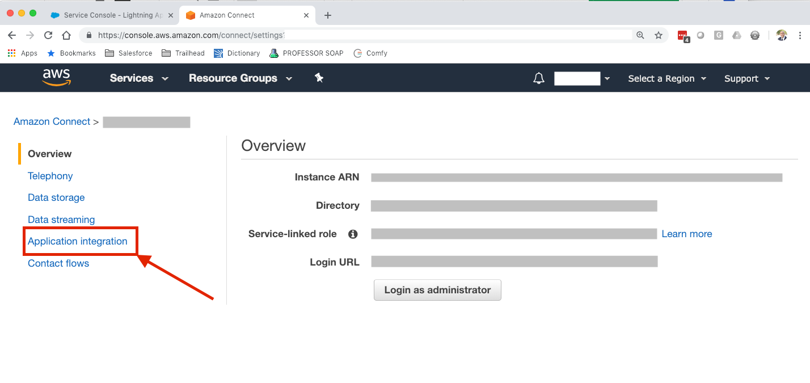The height and width of the screenshot is (383, 810).
Task: Click the G extension icon
Action: (x=719, y=35)
